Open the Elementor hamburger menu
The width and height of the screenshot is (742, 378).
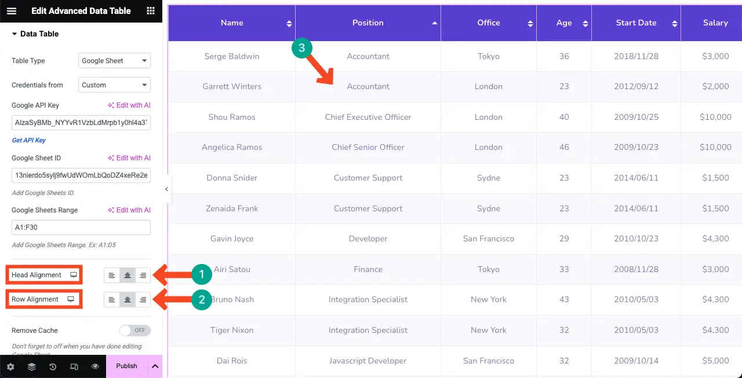click(x=12, y=11)
